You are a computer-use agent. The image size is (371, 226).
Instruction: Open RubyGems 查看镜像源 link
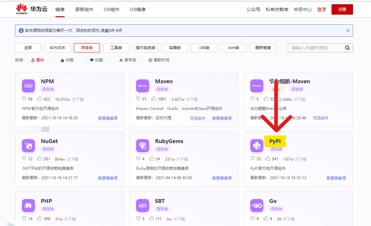(x=222, y=178)
